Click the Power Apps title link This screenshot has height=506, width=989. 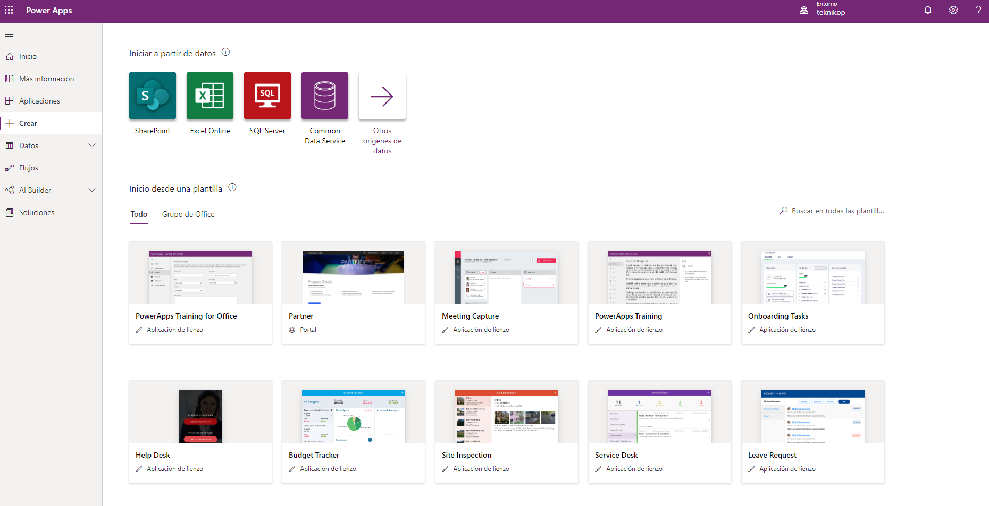coord(49,11)
